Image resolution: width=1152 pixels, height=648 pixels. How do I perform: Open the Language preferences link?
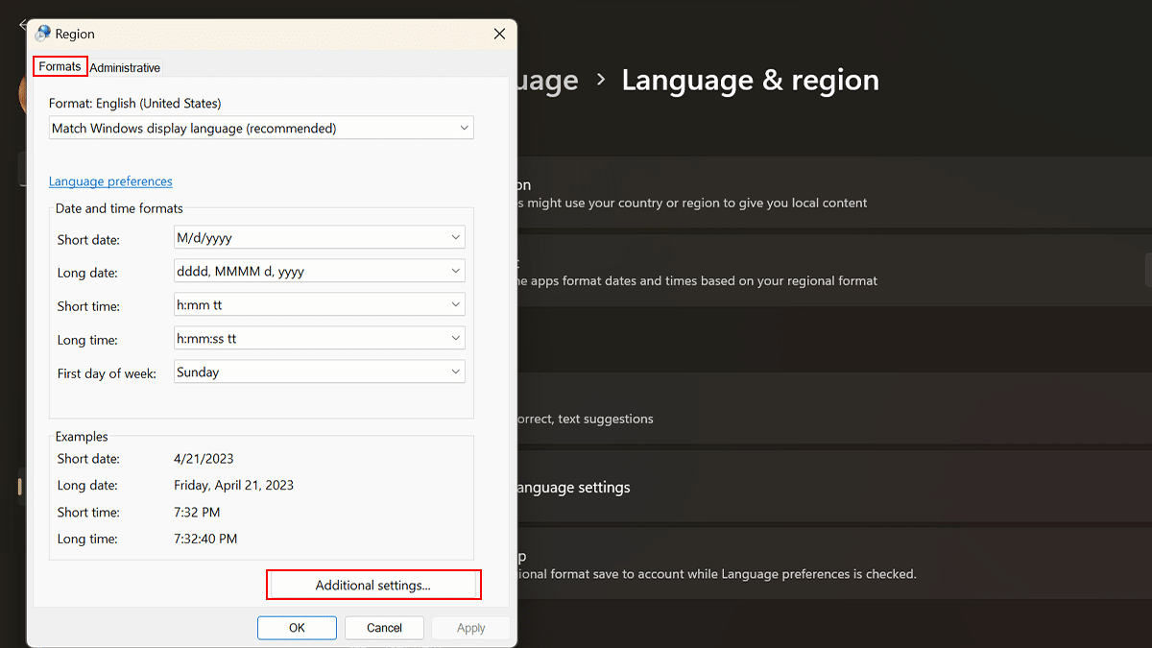pyautogui.click(x=110, y=181)
